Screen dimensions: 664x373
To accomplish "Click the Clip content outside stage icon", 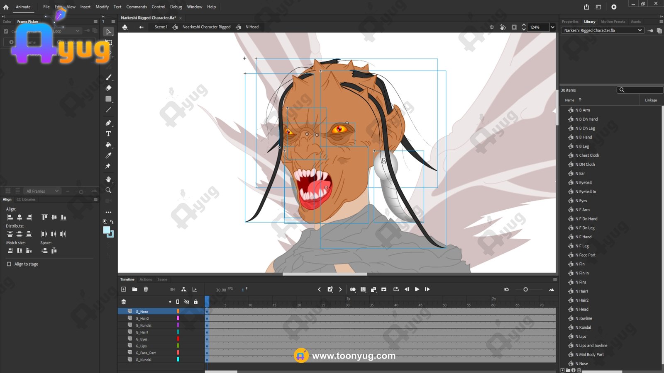I will click(x=514, y=27).
